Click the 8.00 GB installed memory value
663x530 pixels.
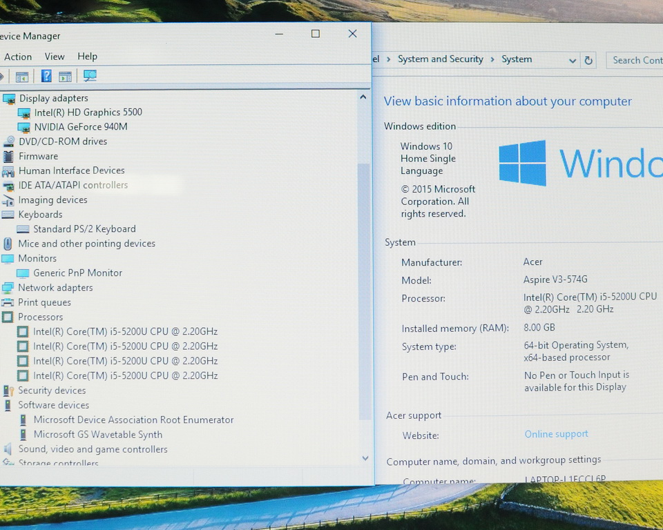tap(539, 328)
